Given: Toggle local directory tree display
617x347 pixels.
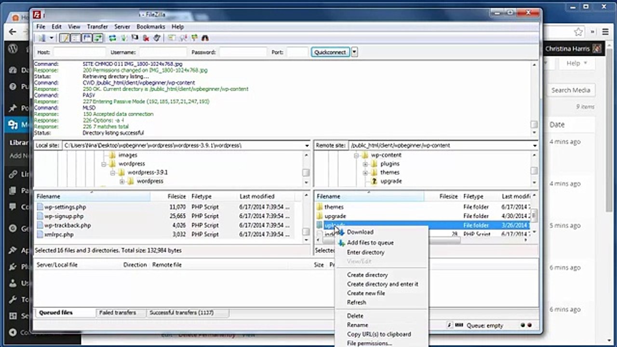Looking at the screenshot, I should [76, 38].
